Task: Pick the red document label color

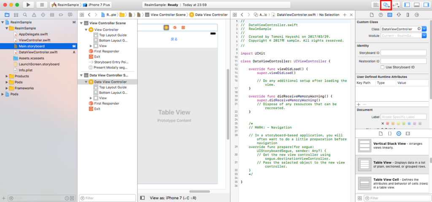Action: (x=387, y=124)
